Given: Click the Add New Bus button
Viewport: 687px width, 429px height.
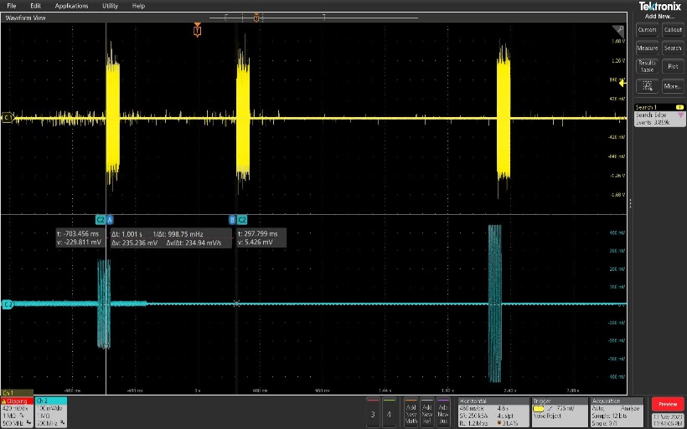Looking at the screenshot, I should click(444, 412).
